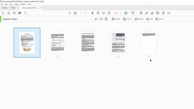Click the Replace pages button
This screenshot has height=109, width=194.
tap(139, 19)
